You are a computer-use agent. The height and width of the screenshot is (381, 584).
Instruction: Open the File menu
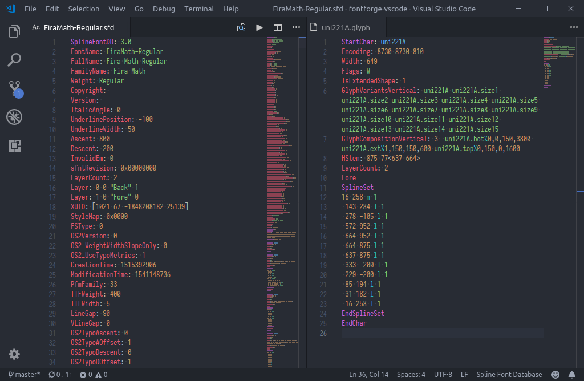pos(30,9)
